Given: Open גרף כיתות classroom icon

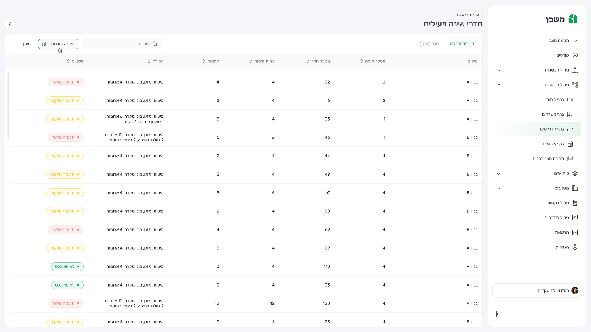Looking at the screenshot, I should tap(570, 100).
